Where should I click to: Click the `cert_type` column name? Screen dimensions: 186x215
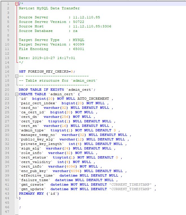pos(31,121)
